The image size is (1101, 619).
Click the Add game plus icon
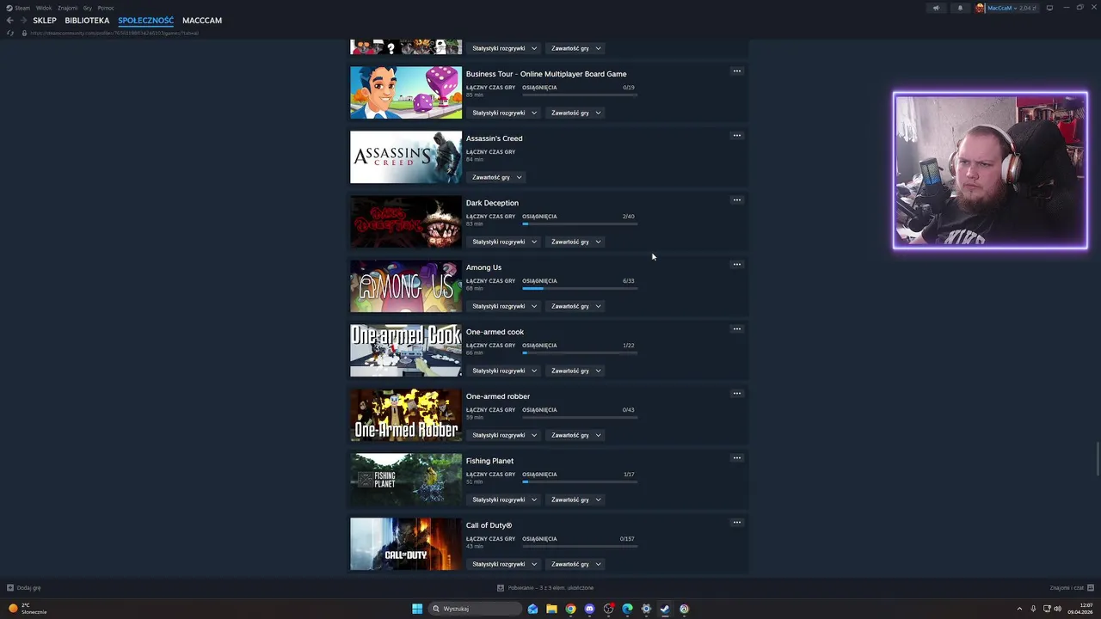[10, 588]
